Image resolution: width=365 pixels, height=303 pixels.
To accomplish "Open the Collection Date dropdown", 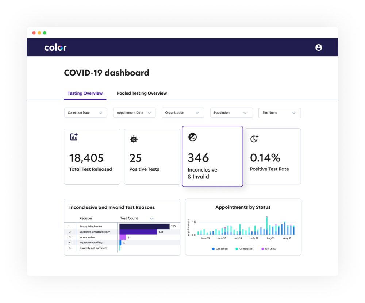I will pyautogui.click(x=85, y=113).
